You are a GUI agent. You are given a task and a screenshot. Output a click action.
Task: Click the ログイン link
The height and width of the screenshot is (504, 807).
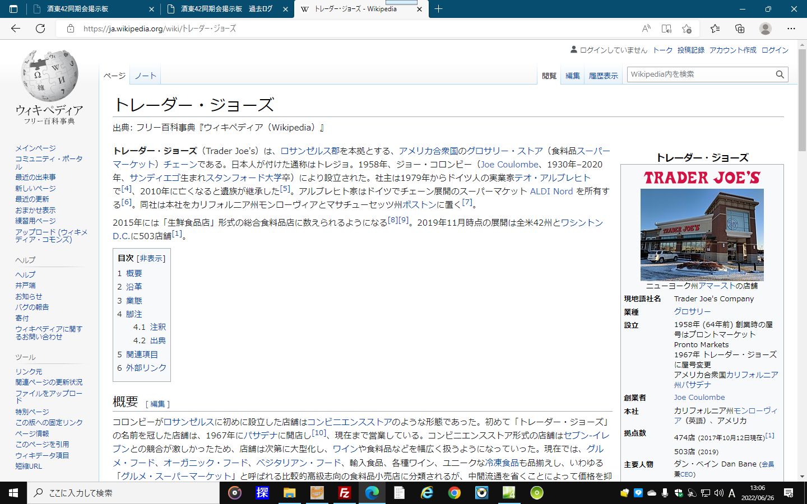pyautogui.click(x=775, y=50)
